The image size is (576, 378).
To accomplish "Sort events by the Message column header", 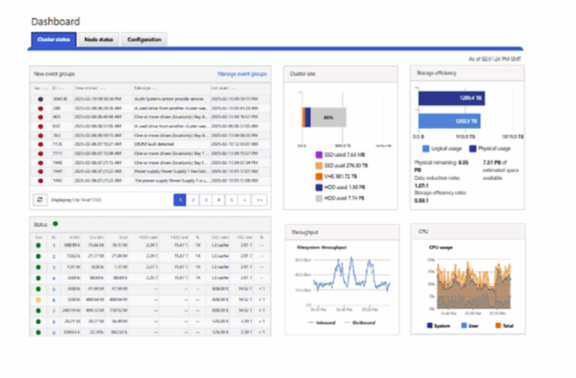I will (143, 88).
